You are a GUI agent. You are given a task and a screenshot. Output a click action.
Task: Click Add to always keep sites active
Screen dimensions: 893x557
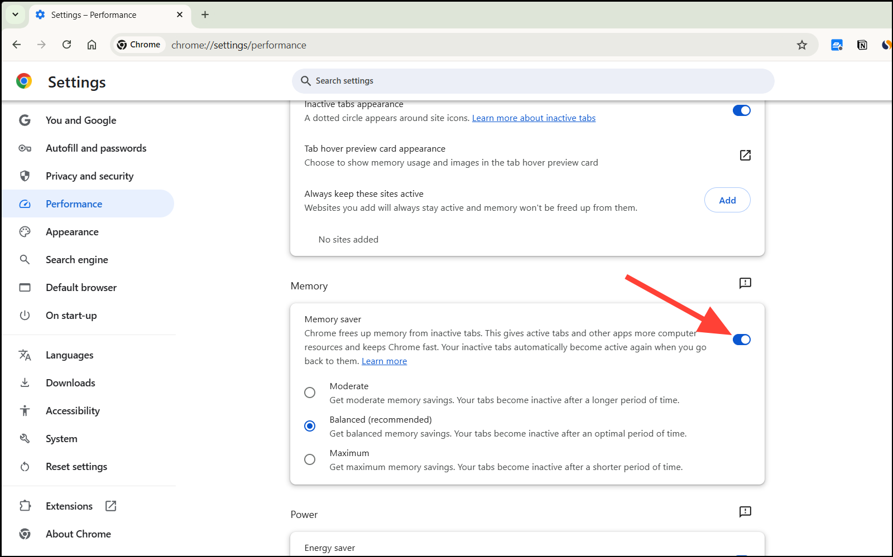tap(727, 200)
